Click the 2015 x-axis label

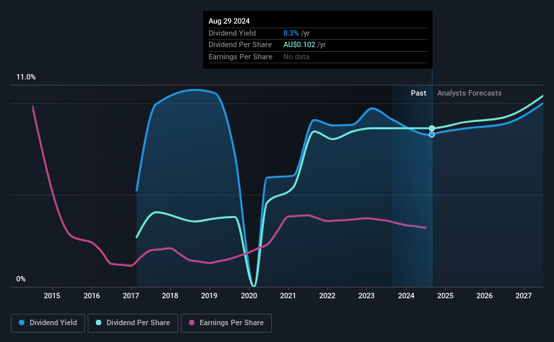tap(52, 296)
